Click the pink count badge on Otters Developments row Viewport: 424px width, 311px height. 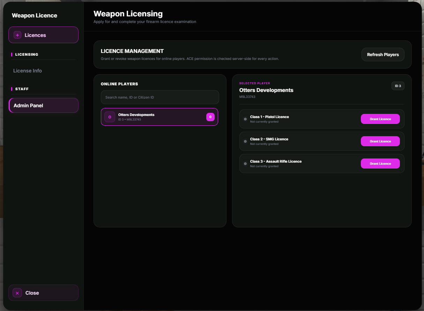click(x=210, y=117)
